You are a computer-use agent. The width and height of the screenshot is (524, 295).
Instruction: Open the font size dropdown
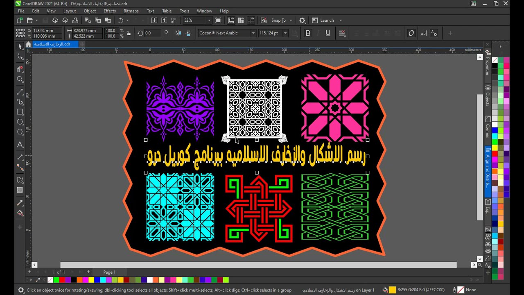click(x=285, y=33)
